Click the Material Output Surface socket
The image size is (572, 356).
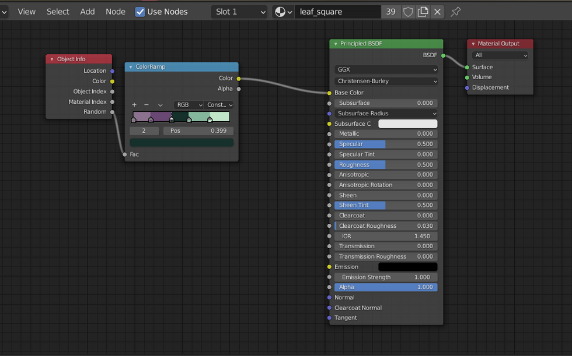click(x=468, y=68)
